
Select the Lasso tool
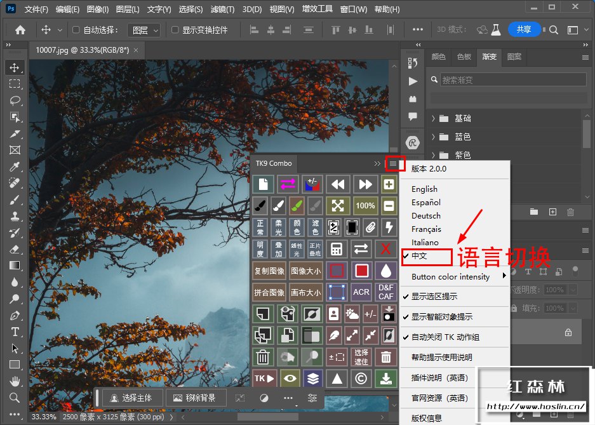15,100
